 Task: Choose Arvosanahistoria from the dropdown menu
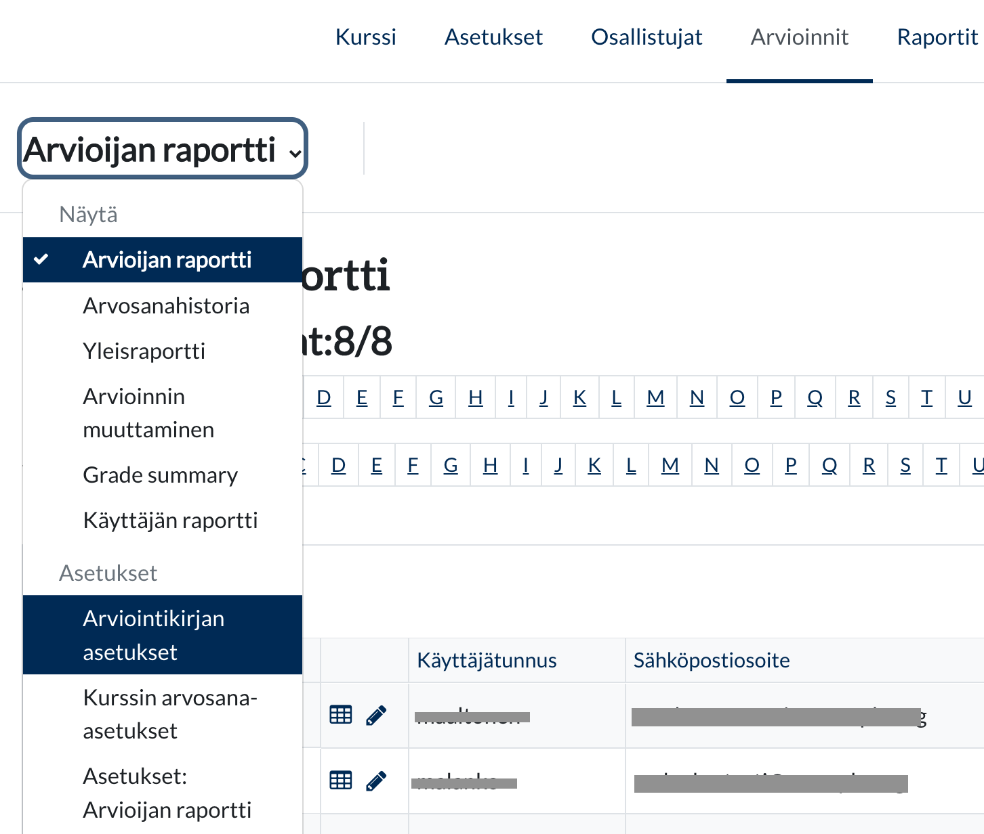coord(166,306)
